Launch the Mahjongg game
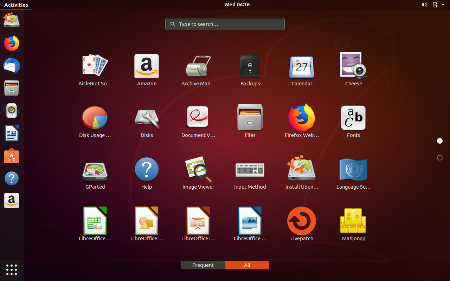This screenshot has height=281, width=450. [x=353, y=221]
